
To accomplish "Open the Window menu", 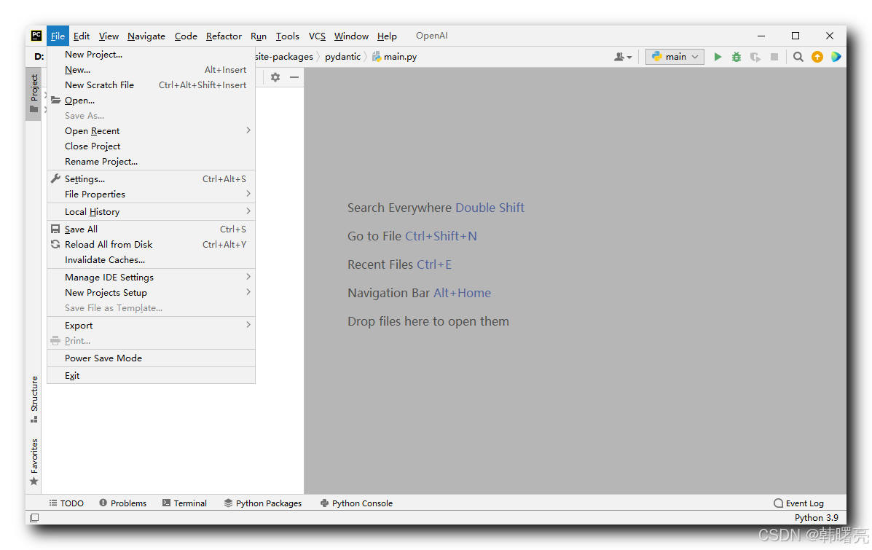I will pos(351,36).
